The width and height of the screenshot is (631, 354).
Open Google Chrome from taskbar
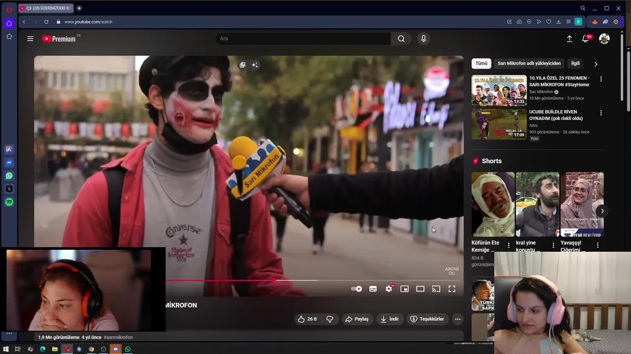pos(91,349)
